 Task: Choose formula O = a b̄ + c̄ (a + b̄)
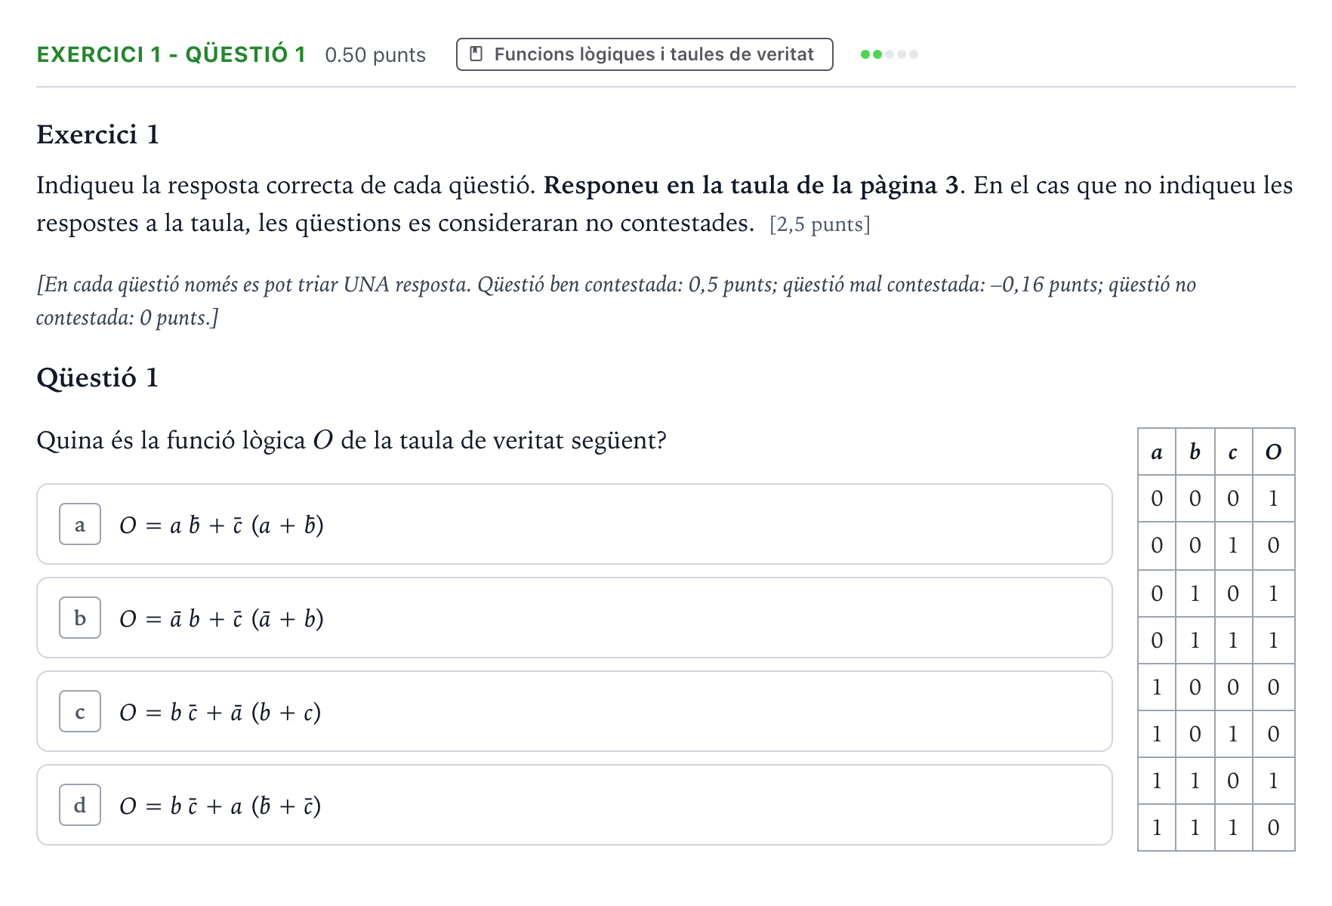click(x=221, y=525)
